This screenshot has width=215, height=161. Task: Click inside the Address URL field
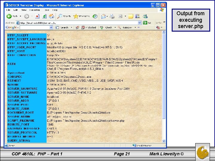79,23
